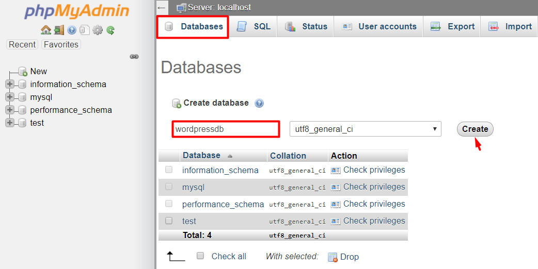Sort by the Database column header
538x269 pixels.
click(x=202, y=156)
